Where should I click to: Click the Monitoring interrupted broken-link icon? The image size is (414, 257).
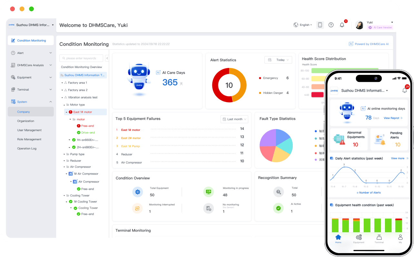[x=137, y=208]
